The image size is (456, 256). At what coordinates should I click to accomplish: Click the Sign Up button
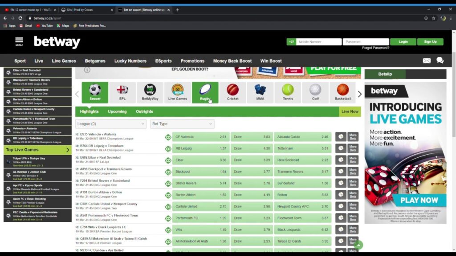point(430,42)
